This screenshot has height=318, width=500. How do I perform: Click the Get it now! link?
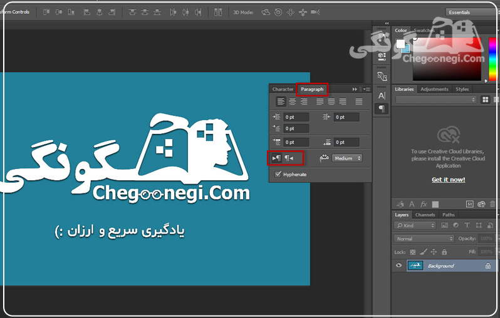pos(449,180)
